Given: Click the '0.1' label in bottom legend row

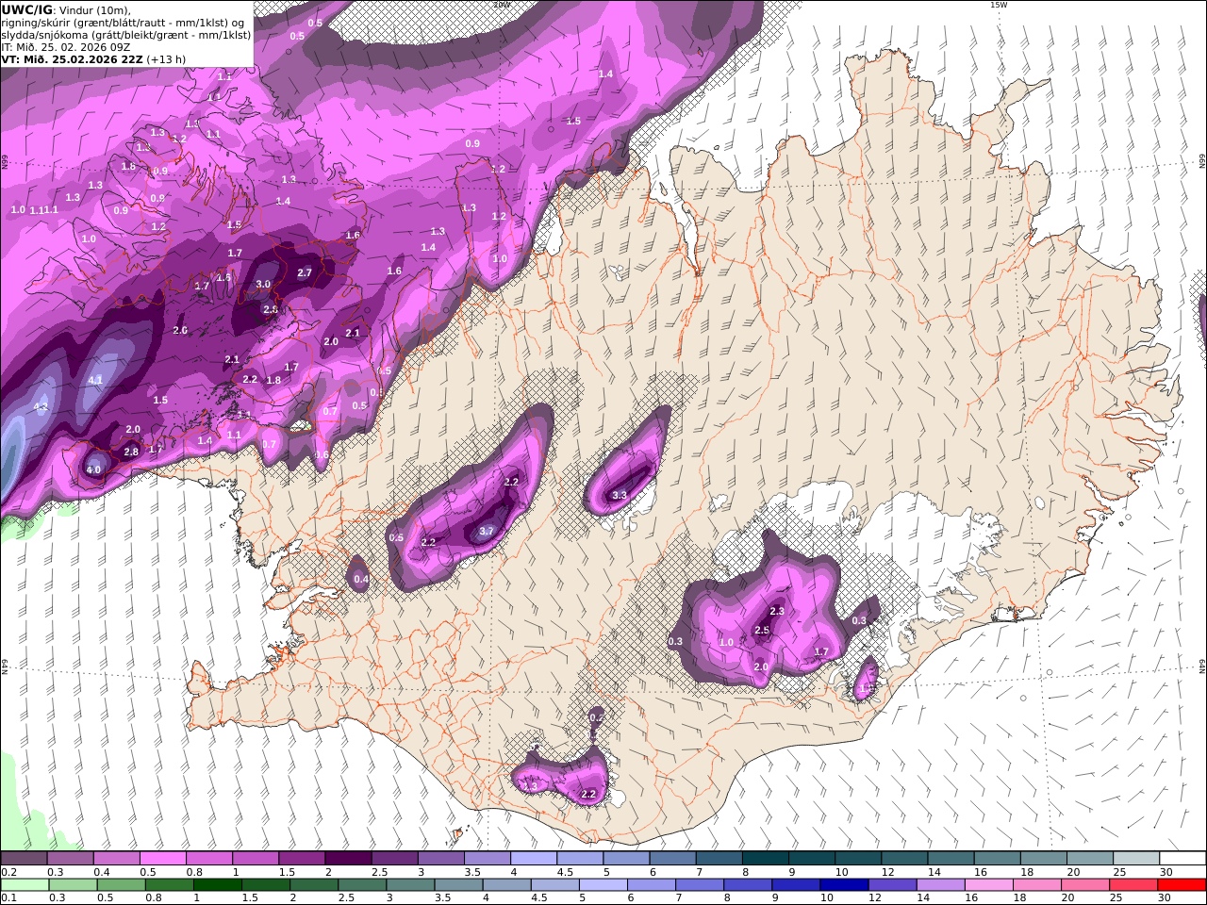Looking at the screenshot, I should 8,897.
